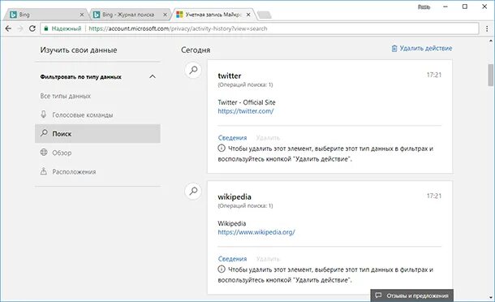Select the Все типы данных filter
This screenshot has height=302, width=495.
point(66,96)
